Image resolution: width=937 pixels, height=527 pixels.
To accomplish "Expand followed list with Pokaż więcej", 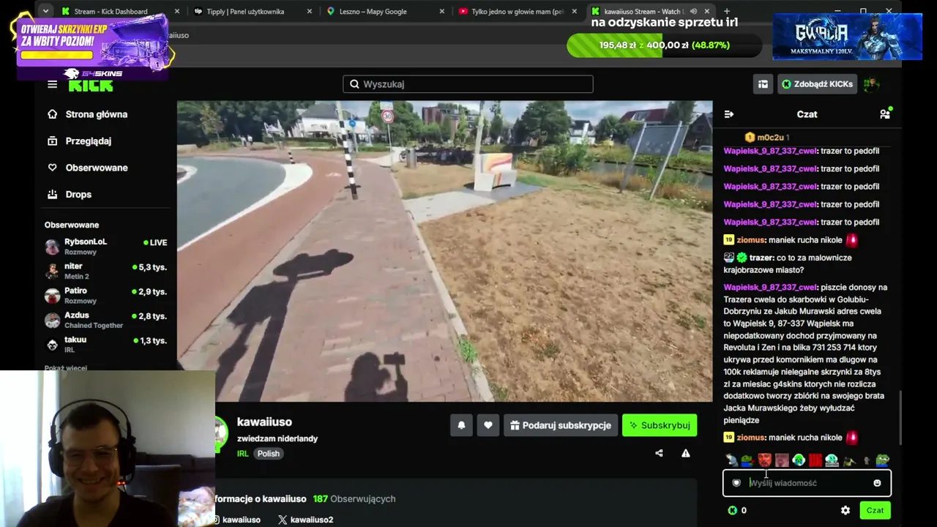I will click(66, 368).
